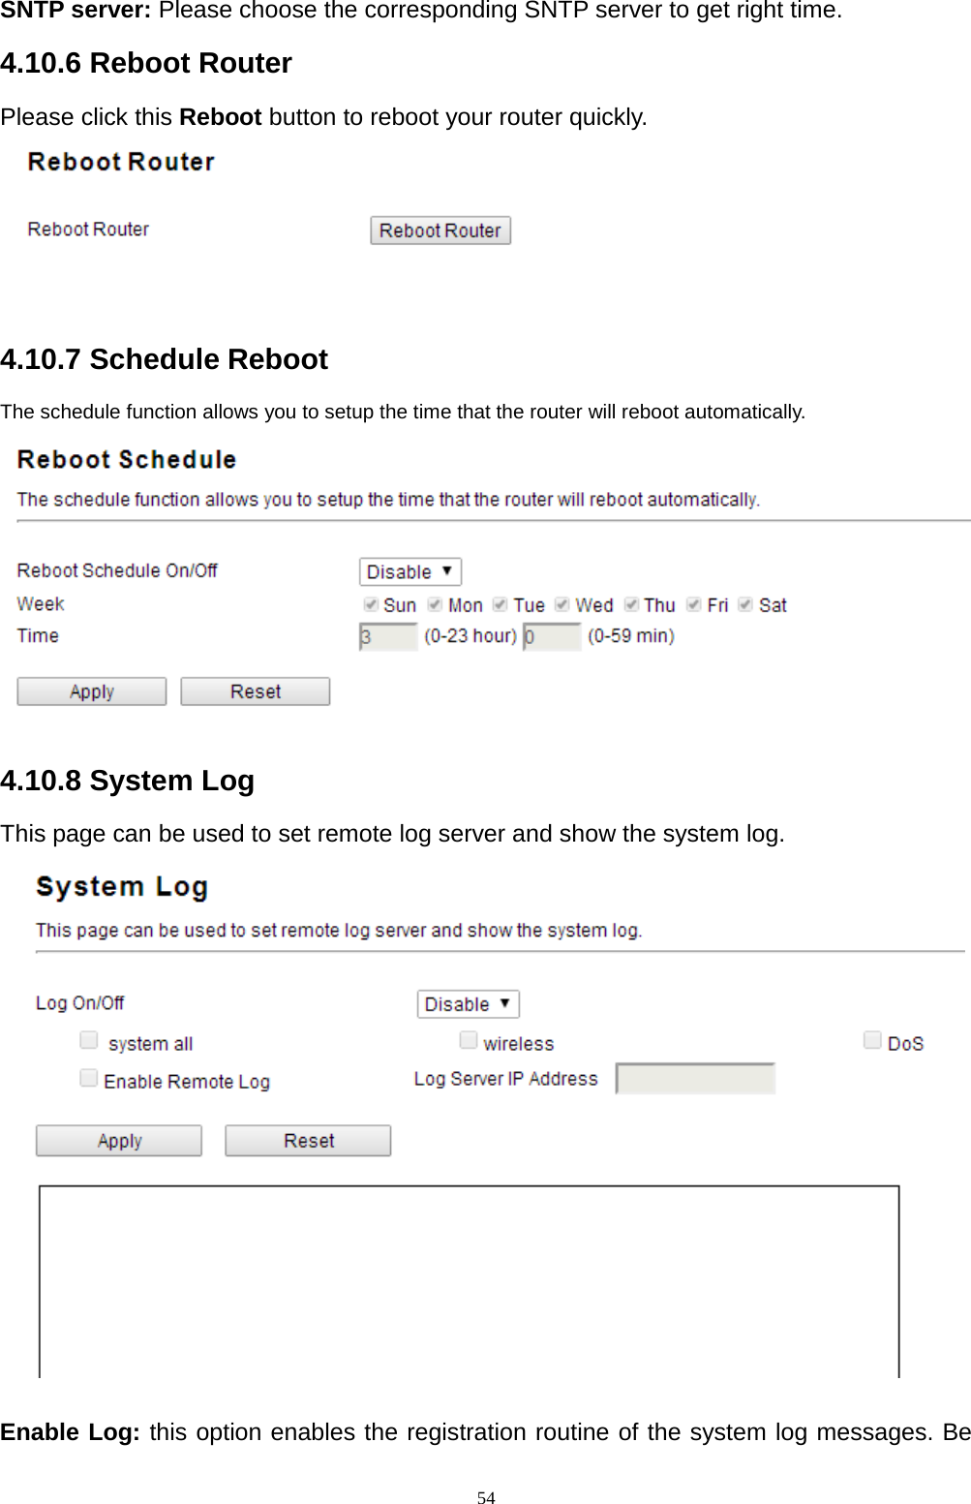Enable the DoS log checkbox
The image size is (971, 1504).
pyautogui.click(x=872, y=1040)
